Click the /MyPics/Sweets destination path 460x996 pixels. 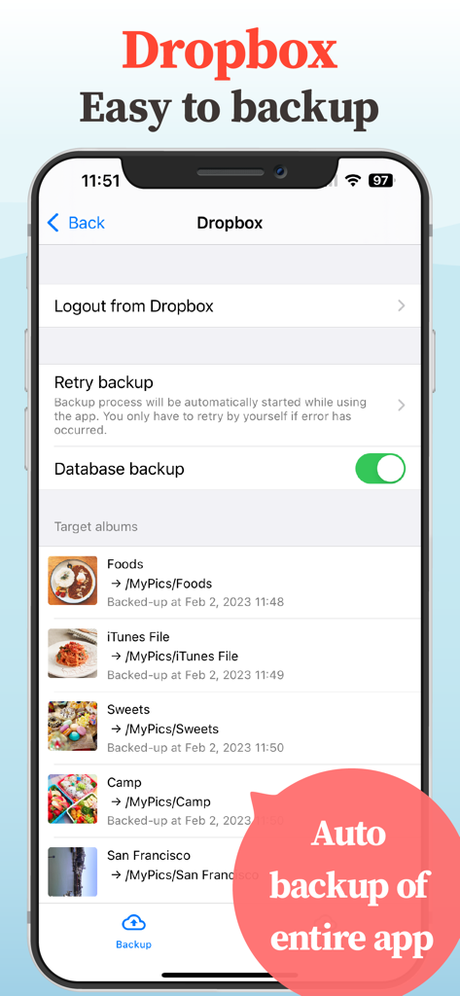click(x=164, y=729)
